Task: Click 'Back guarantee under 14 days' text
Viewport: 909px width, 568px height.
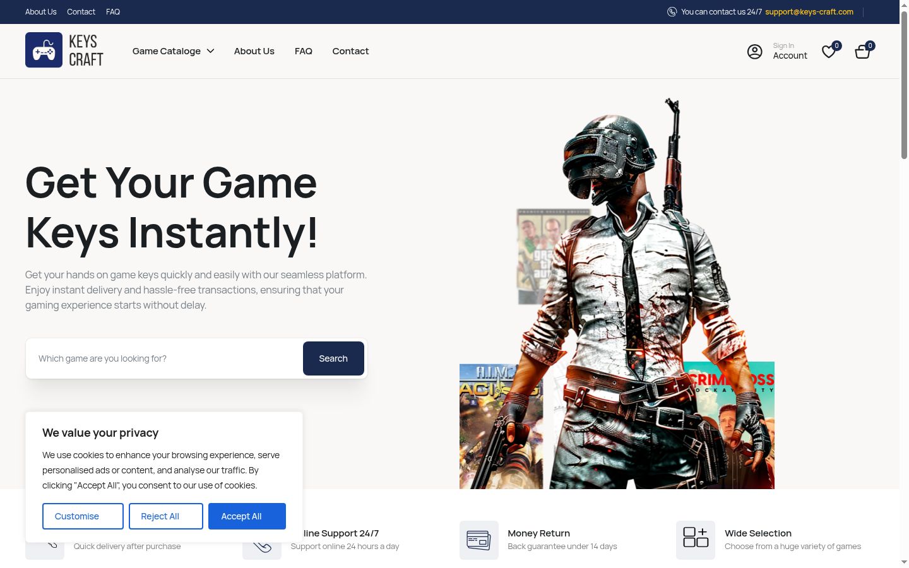Action: click(562, 547)
